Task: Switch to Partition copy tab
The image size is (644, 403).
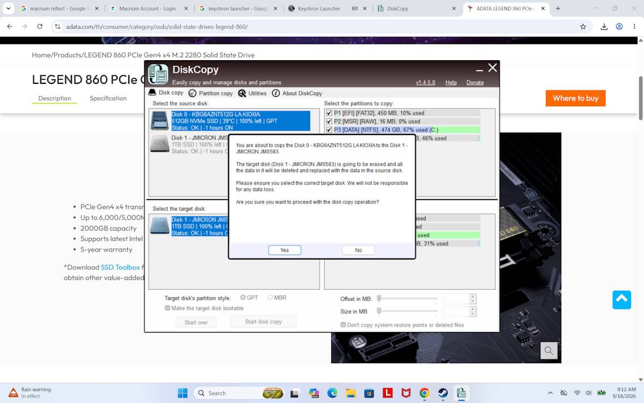Action: coord(210,93)
